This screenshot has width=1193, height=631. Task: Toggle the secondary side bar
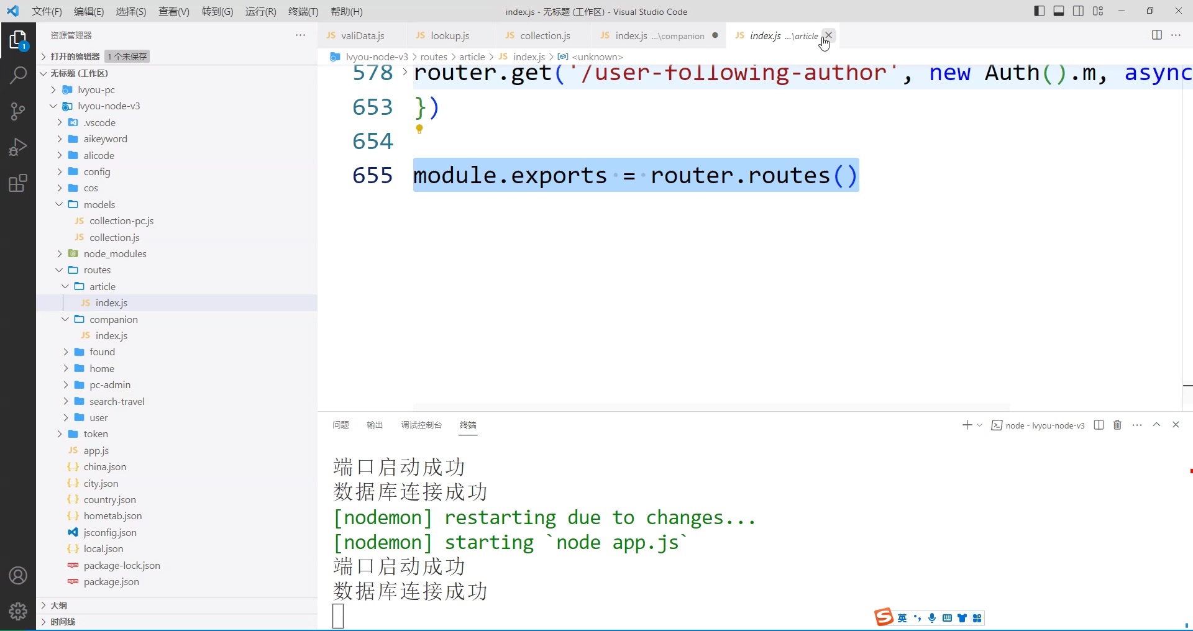(x=1079, y=11)
